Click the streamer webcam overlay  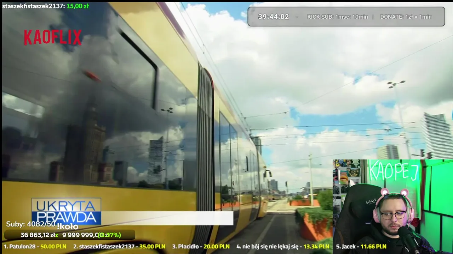(392, 207)
